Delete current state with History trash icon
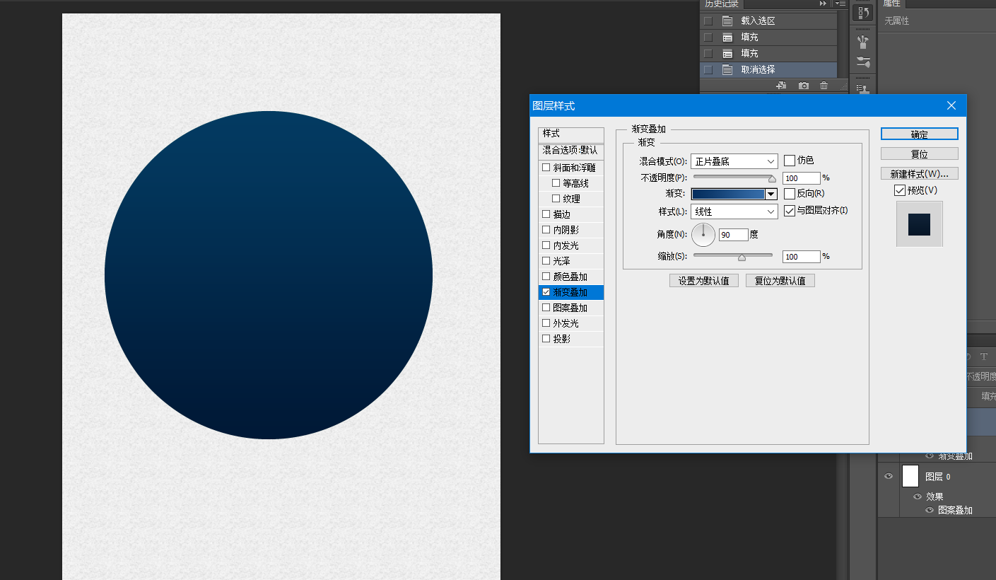 click(x=824, y=86)
